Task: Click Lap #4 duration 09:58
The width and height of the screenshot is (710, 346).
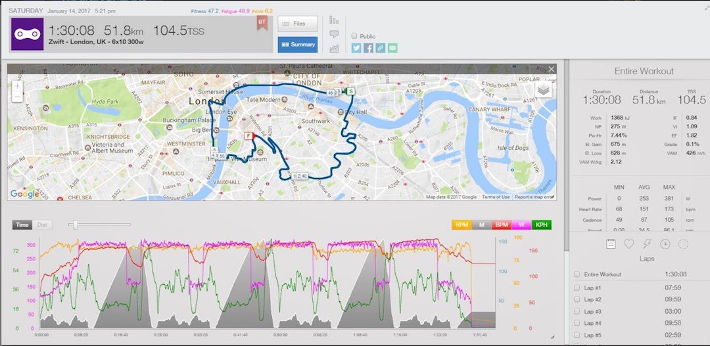Action: pos(673,324)
